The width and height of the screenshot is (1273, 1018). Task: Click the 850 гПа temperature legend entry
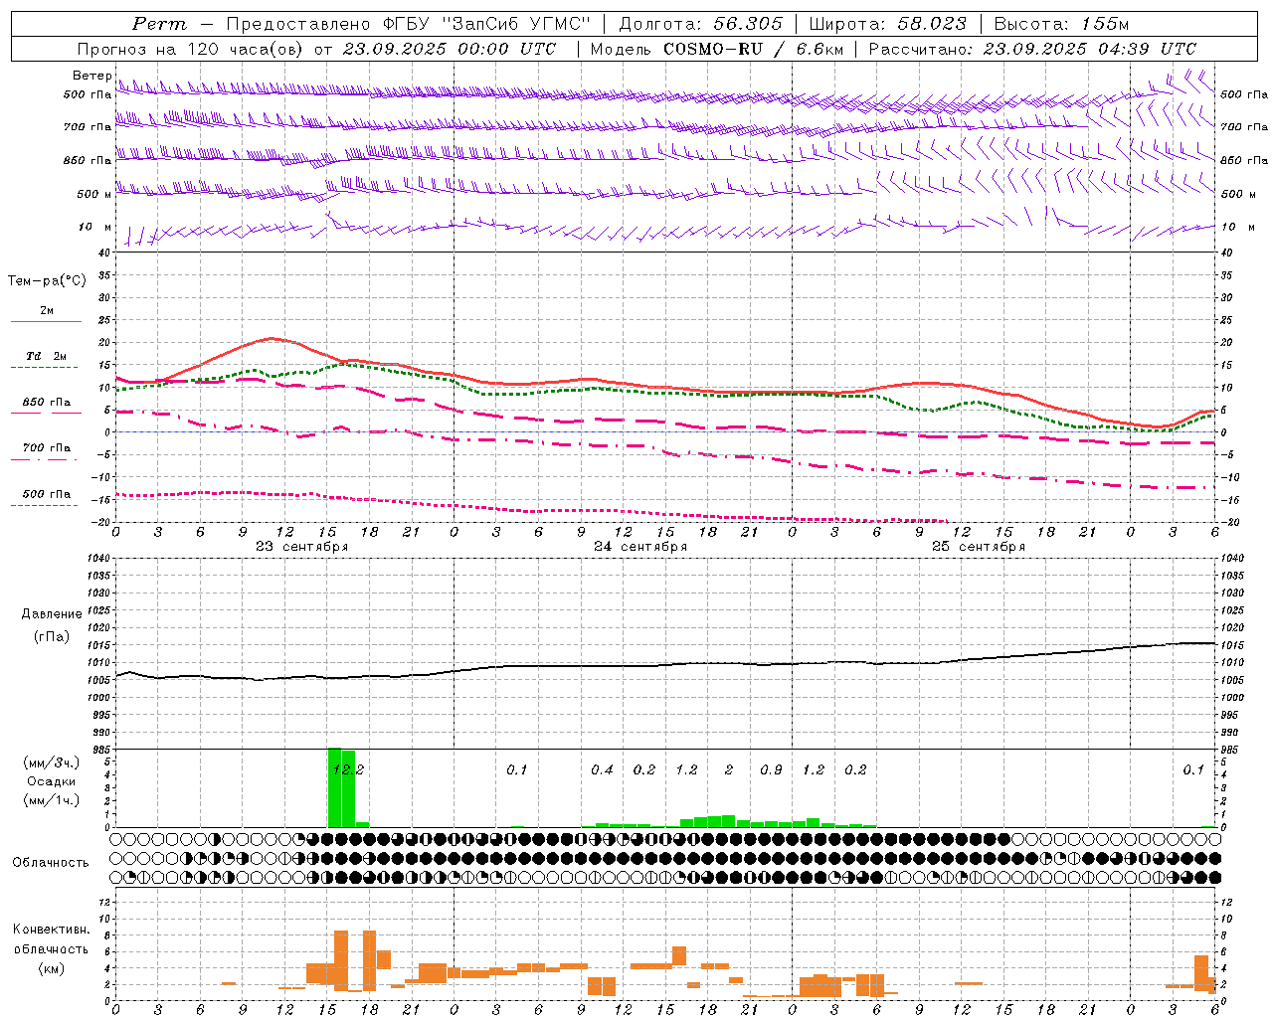pyautogui.click(x=46, y=403)
